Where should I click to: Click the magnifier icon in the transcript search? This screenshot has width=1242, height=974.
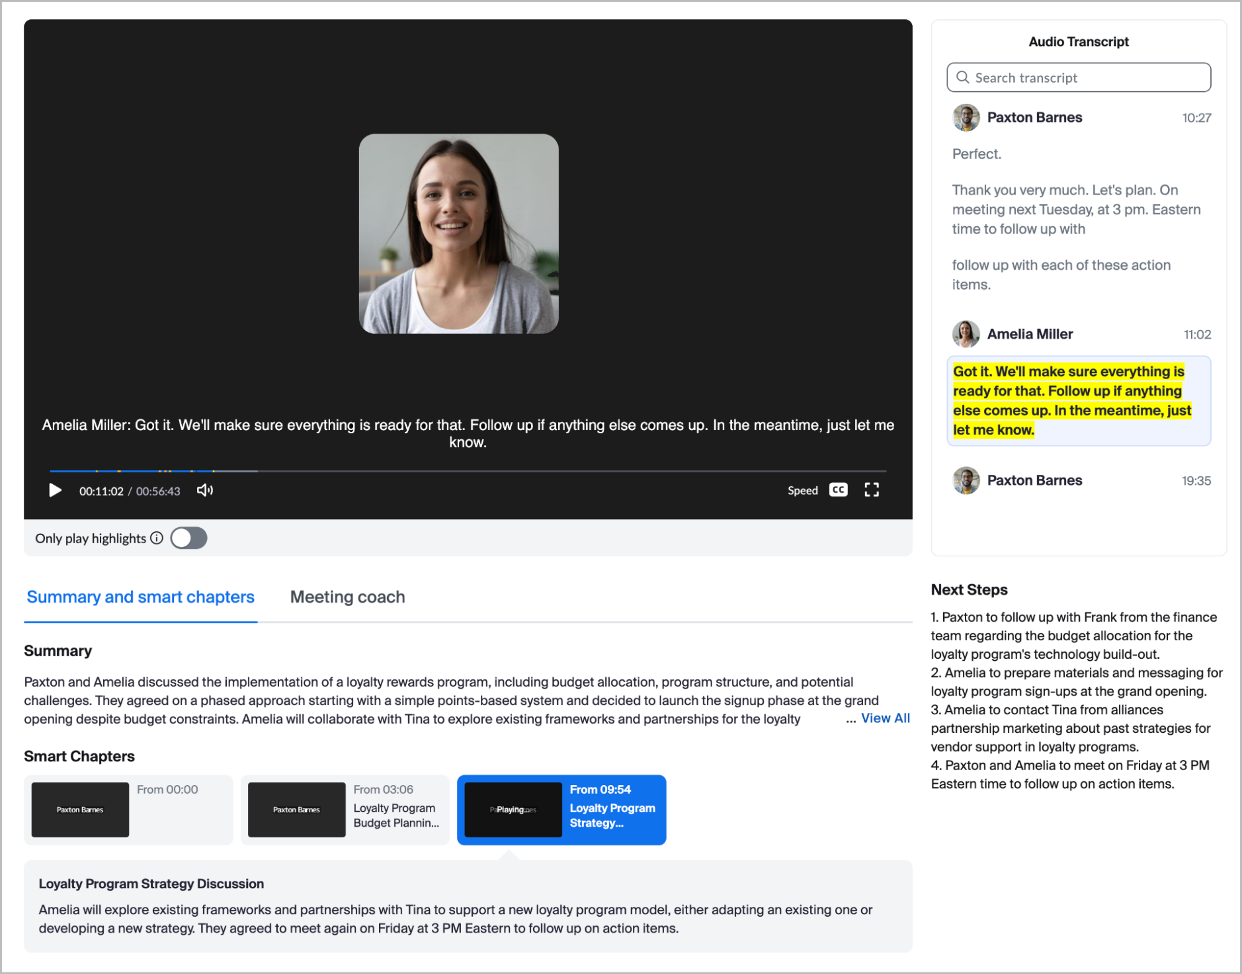coord(962,77)
